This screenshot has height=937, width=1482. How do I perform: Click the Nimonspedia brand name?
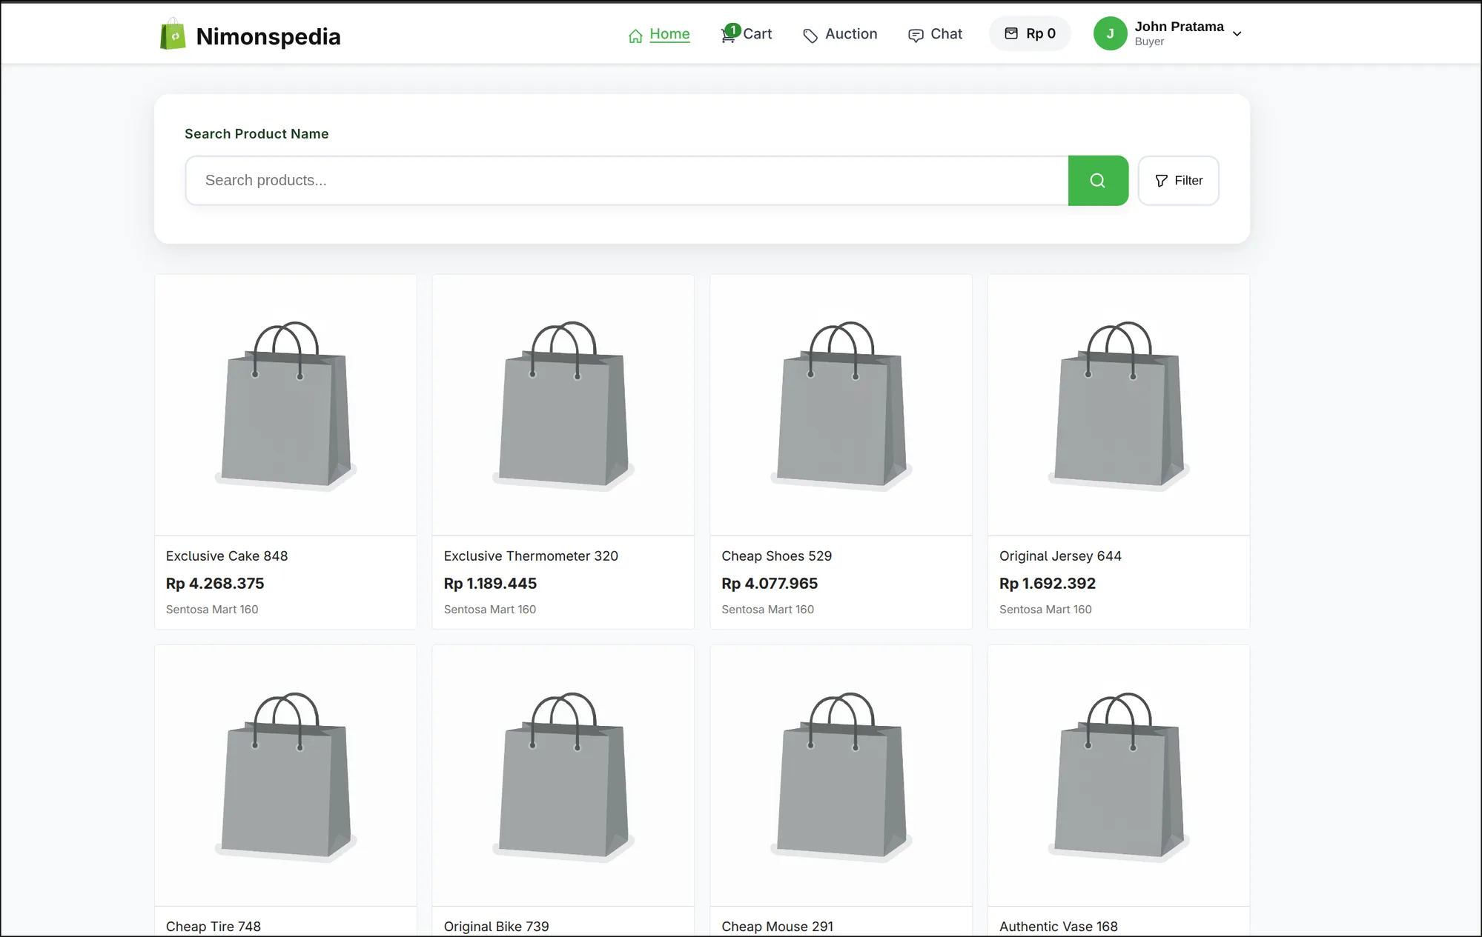click(268, 36)
